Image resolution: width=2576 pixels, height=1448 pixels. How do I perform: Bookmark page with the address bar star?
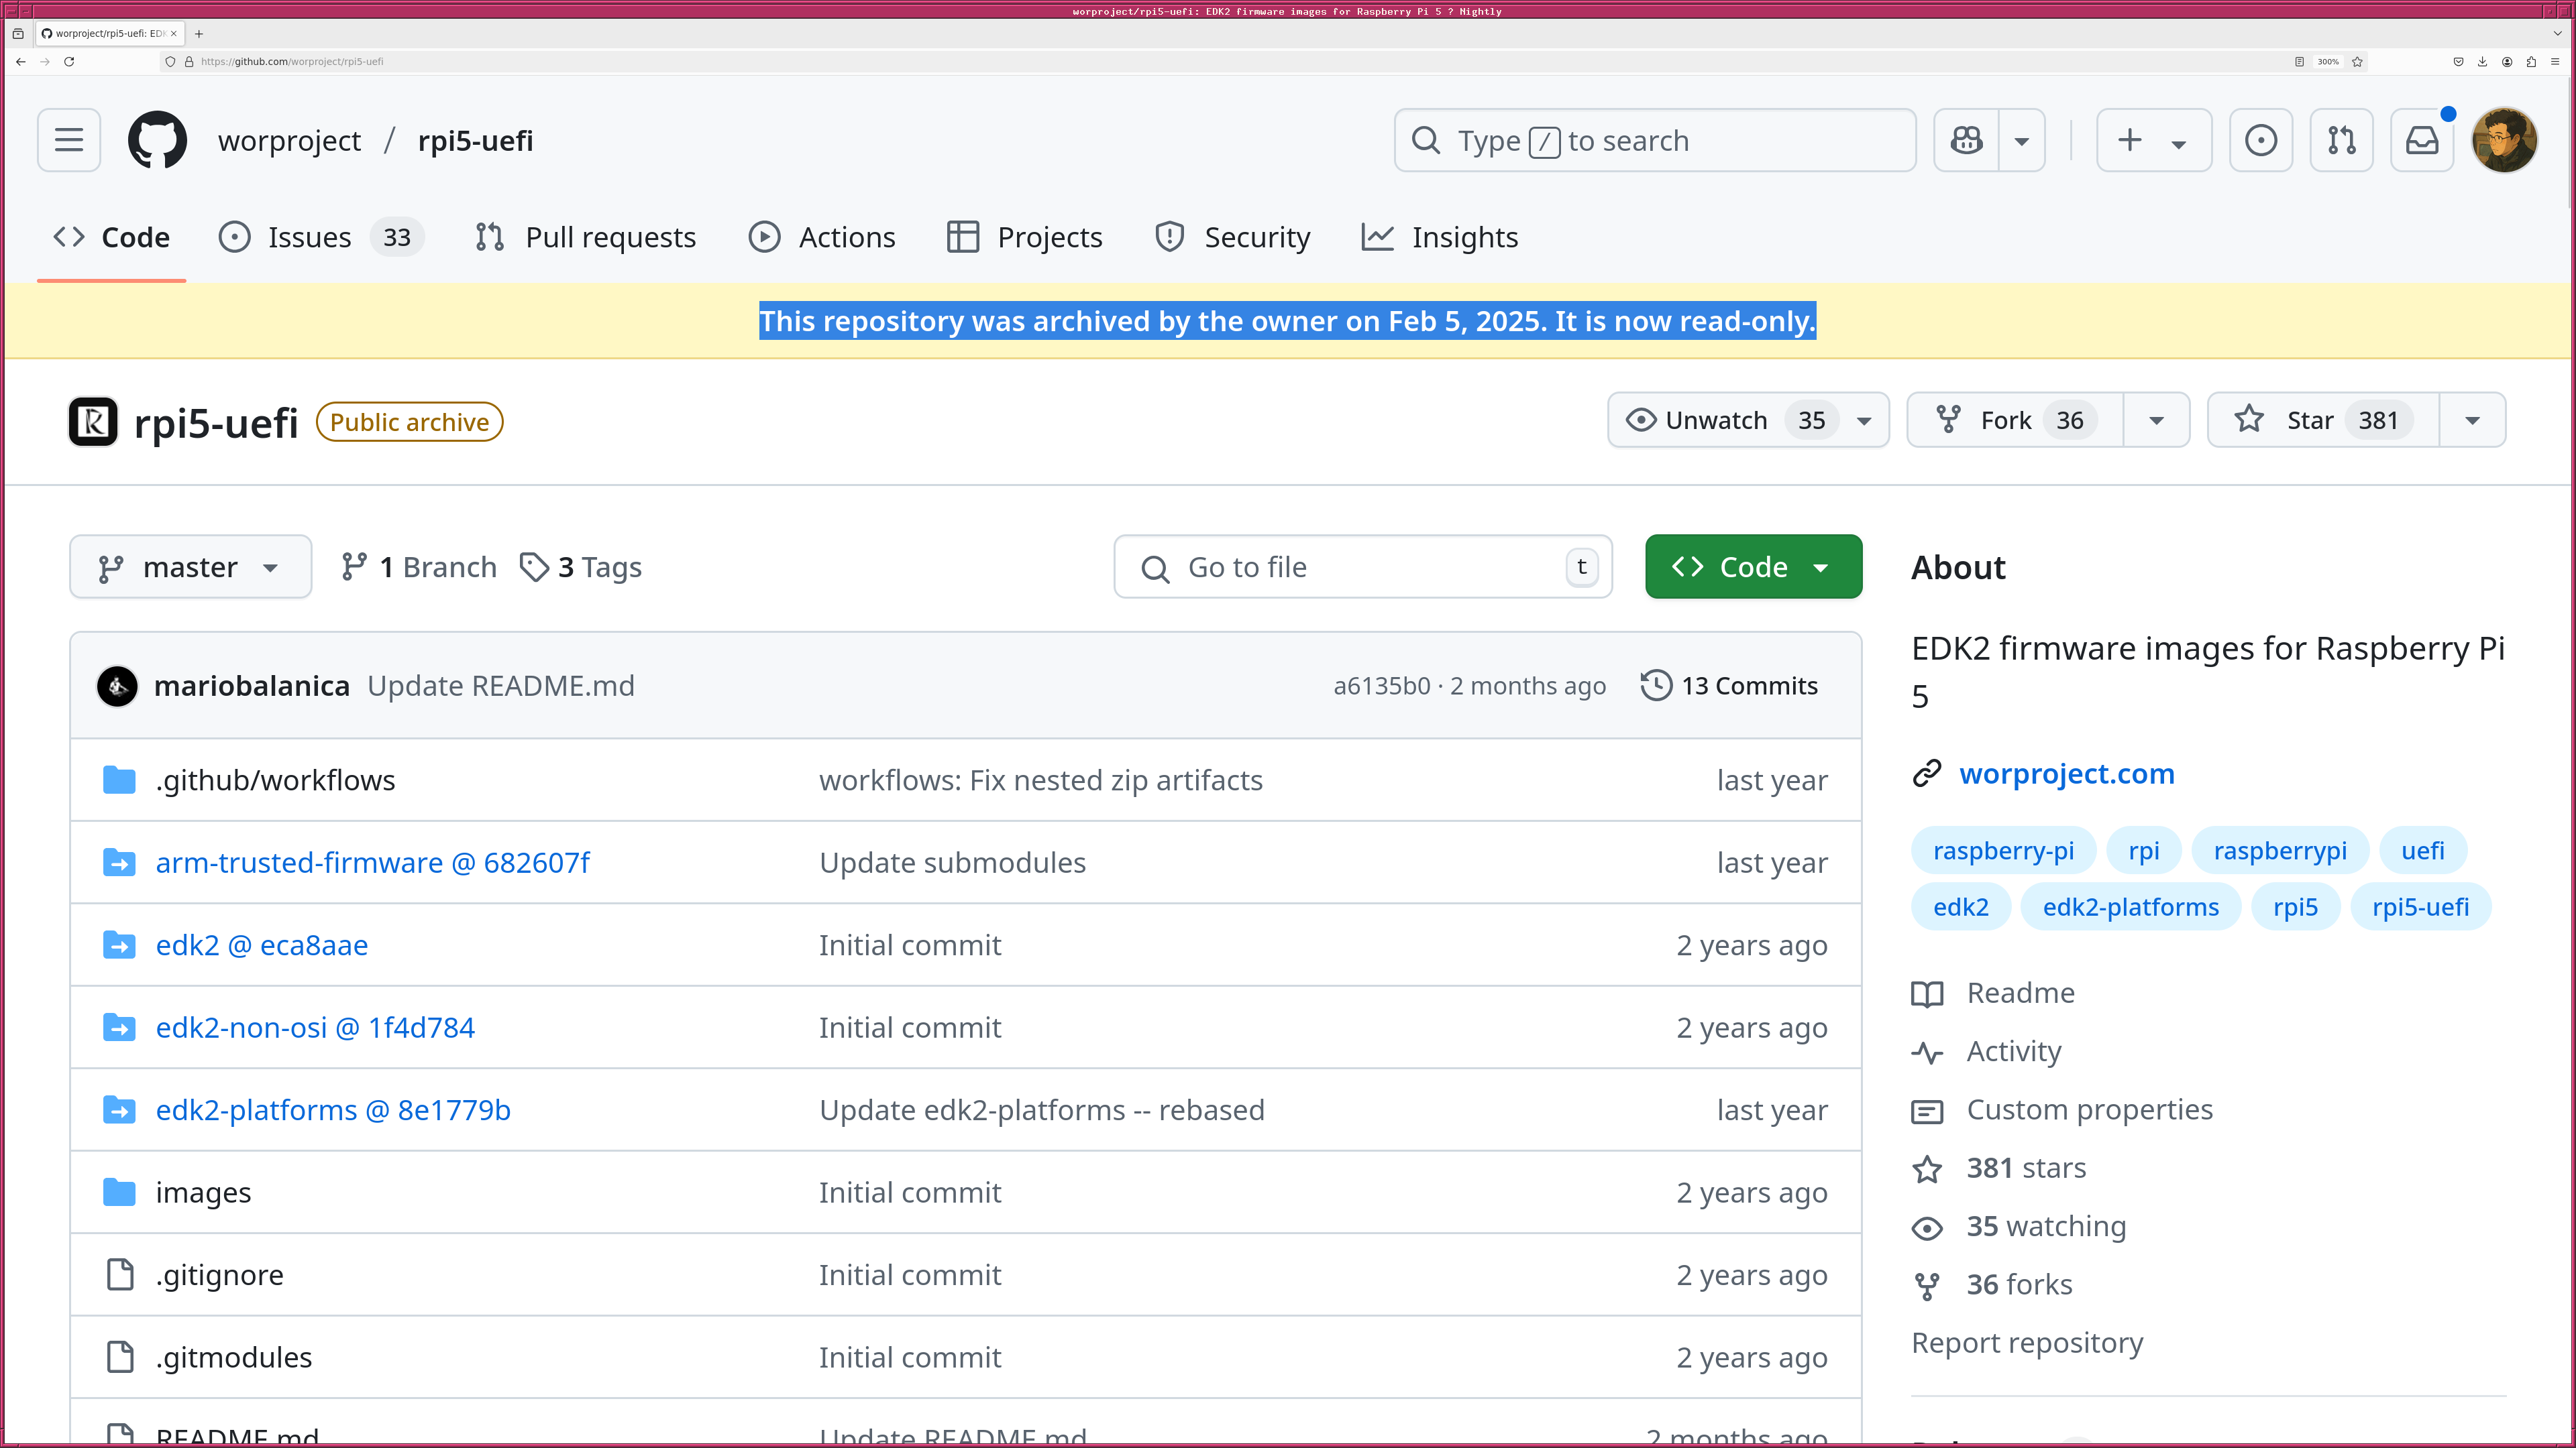tap(2357, 62)
